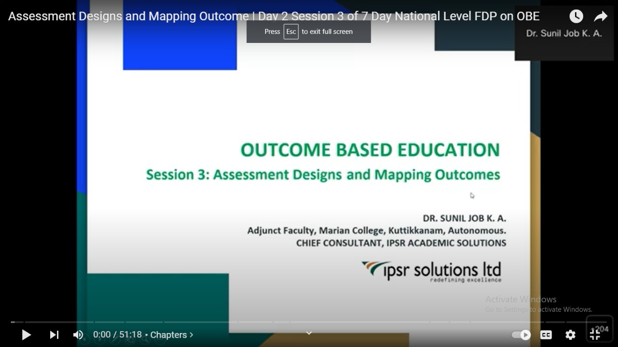The height and width of the screenshot is (347, 618).
Task: Click the video title at top
Action: pyautogui.click(x=274, y=16)
